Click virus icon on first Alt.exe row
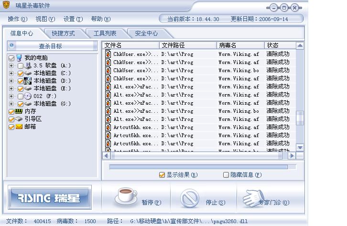Image resolution: width=347 pixels, height=226 pixels. click(108, 86)
